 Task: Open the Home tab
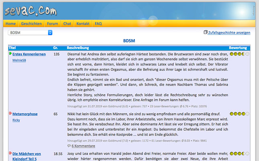pyautogui.click(x=11, y=24)
